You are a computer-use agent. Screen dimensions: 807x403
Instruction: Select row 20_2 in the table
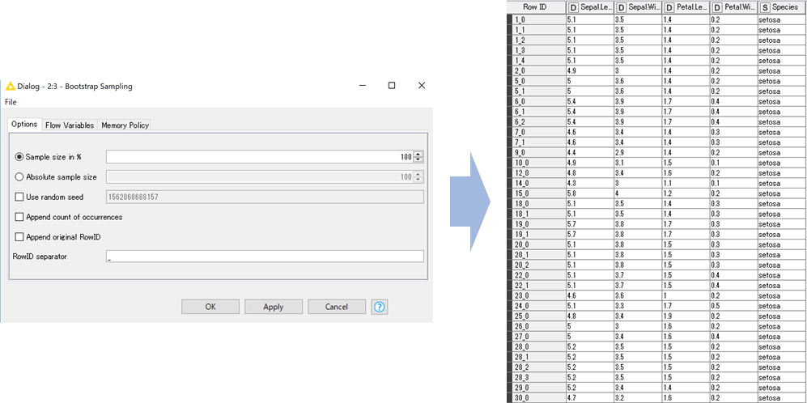[656, 265]
